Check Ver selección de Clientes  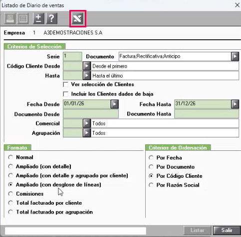coord(66,85)
